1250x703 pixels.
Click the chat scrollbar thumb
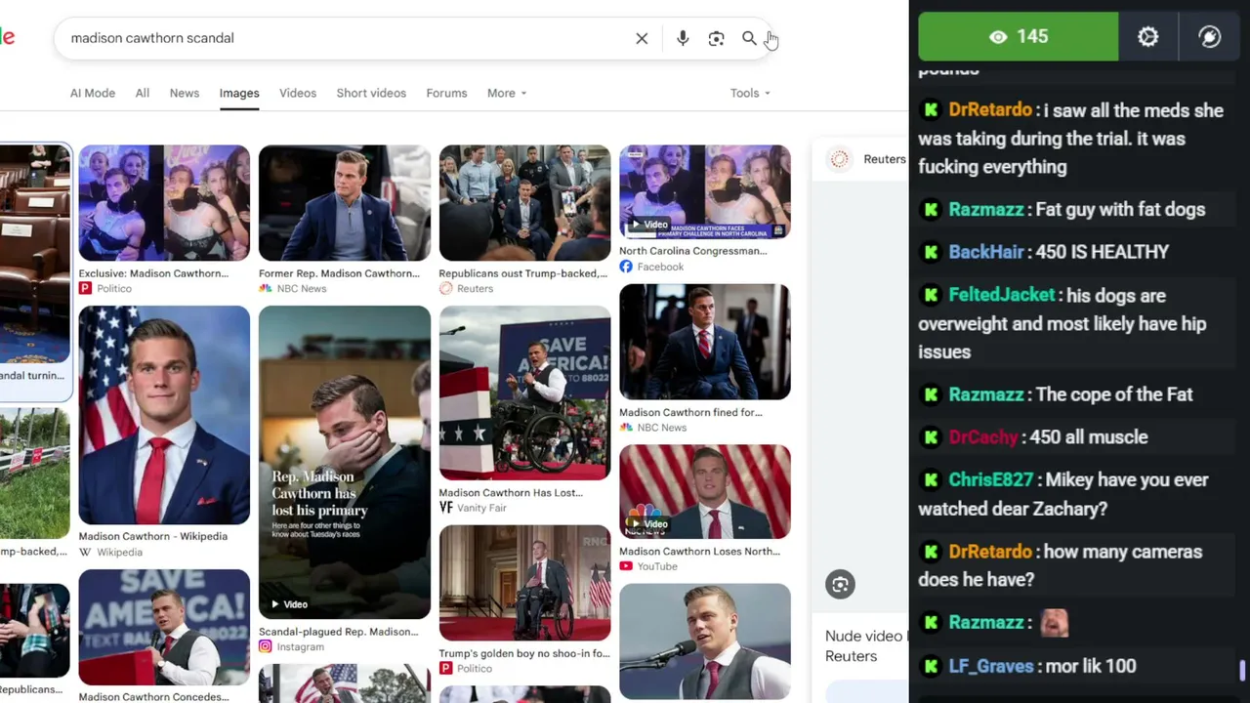pyautogui.click(x=1242, y=670)
